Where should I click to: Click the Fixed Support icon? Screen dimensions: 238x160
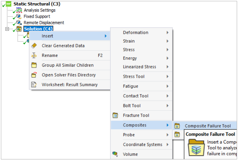pos(19,16)
